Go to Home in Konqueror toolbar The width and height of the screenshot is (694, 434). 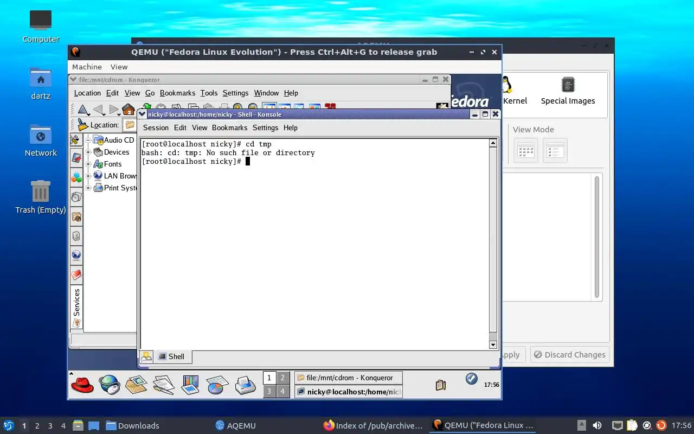(x=128, y=110)
